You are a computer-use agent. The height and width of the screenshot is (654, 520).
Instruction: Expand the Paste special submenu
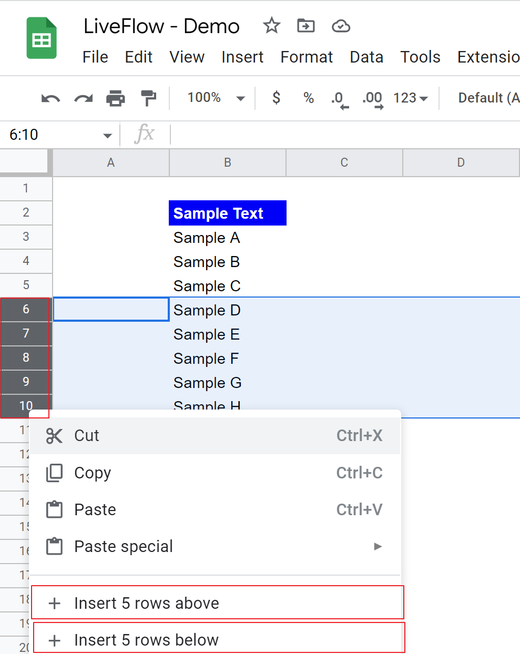[x=124, y=546]
